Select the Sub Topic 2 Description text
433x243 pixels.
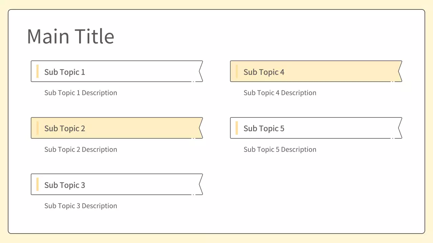tap(81, 150)
